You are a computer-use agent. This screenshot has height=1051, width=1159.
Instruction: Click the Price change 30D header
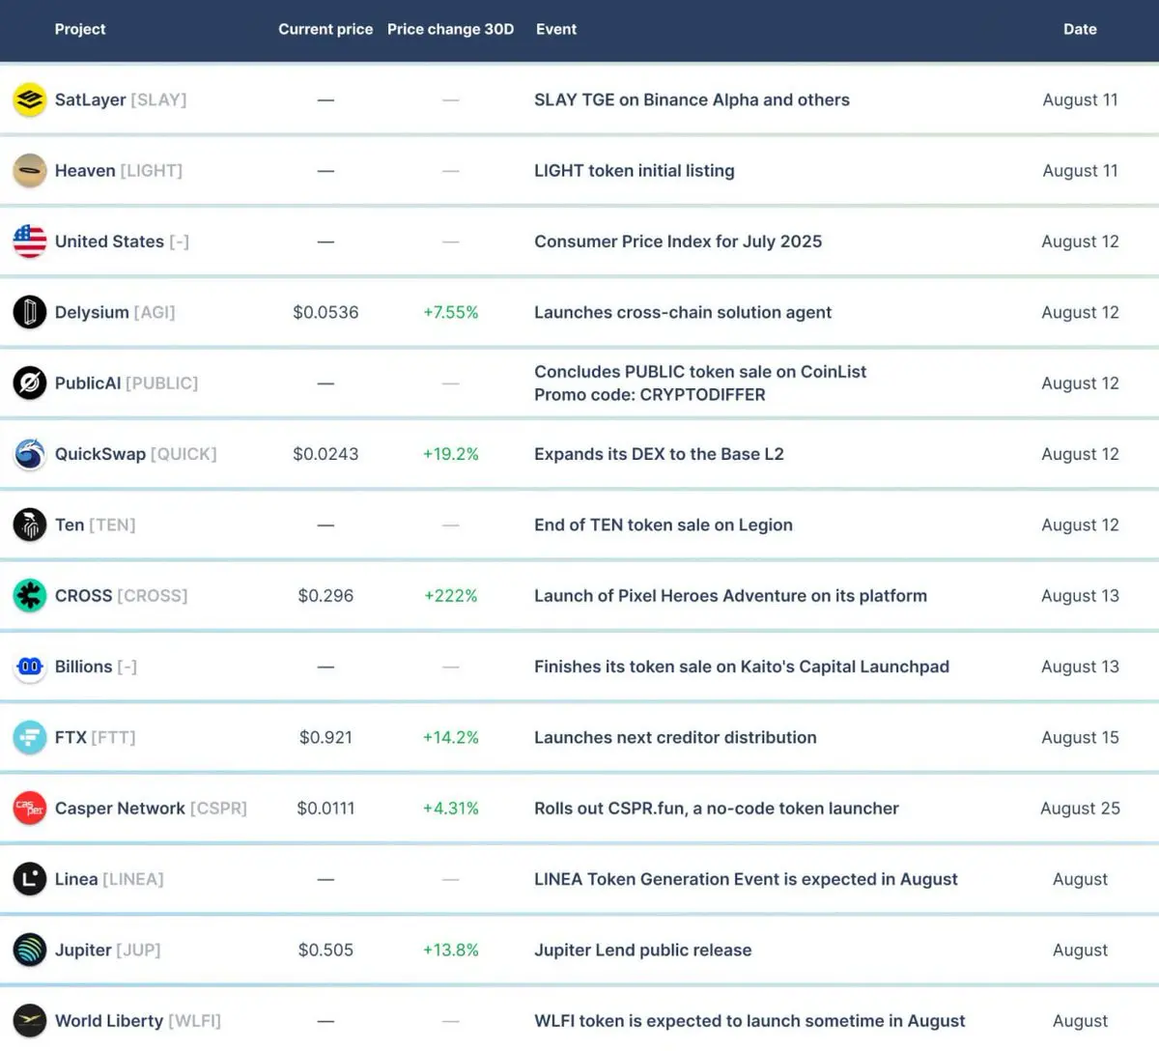coord(451,29)
